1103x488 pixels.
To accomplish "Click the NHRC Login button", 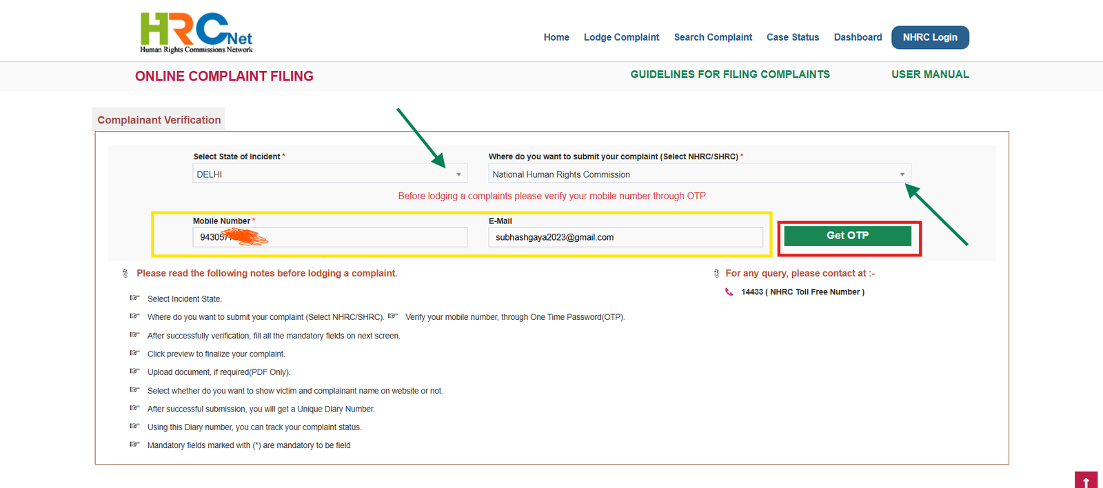I will [930, 37].
